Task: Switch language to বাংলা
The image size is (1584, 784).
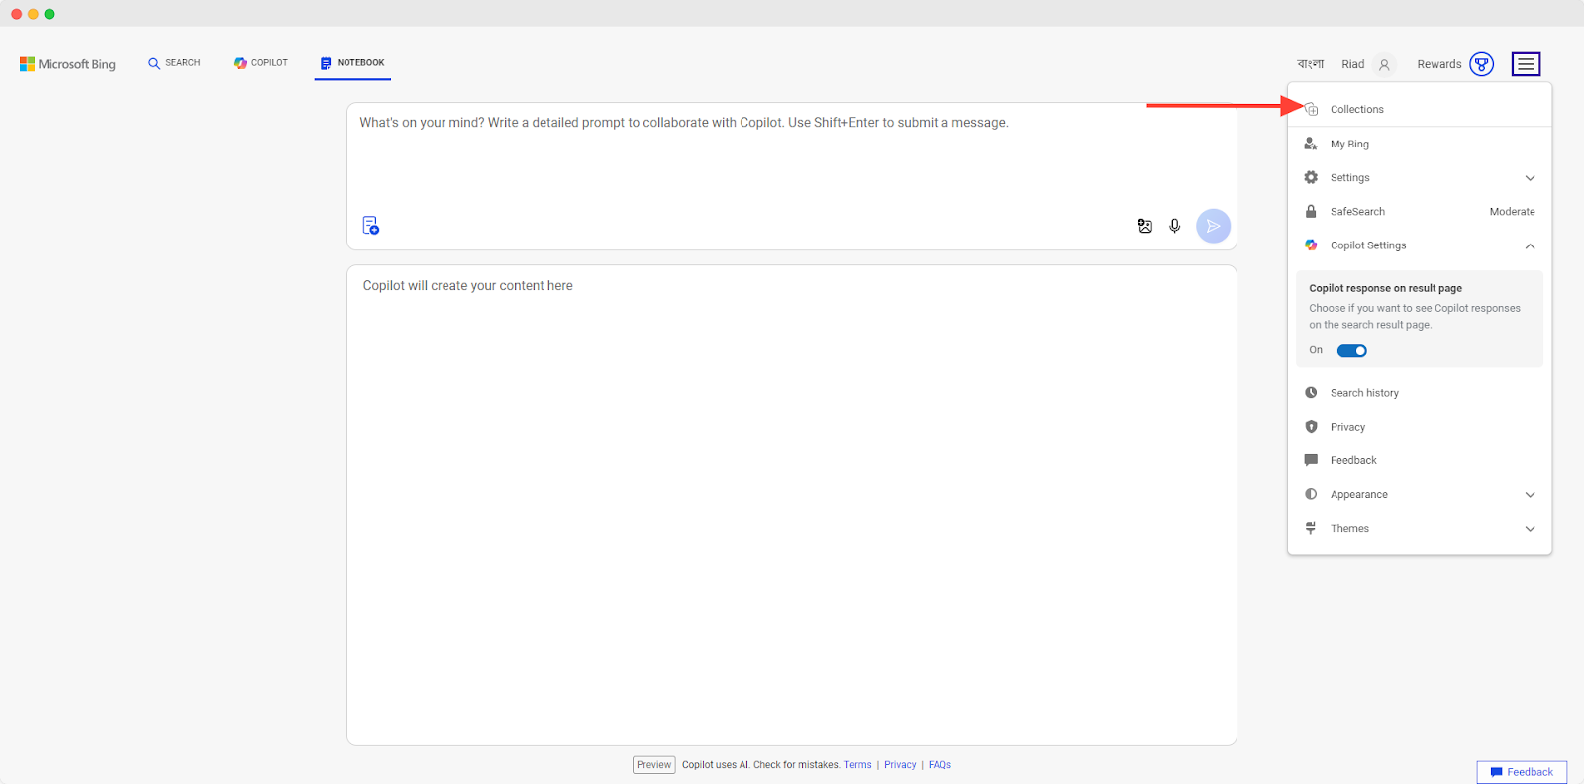Action: 1311,64
